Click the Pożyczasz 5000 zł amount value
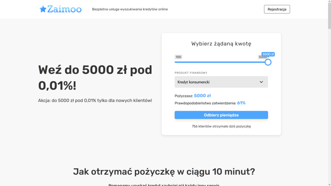 (x=202, y=96)
